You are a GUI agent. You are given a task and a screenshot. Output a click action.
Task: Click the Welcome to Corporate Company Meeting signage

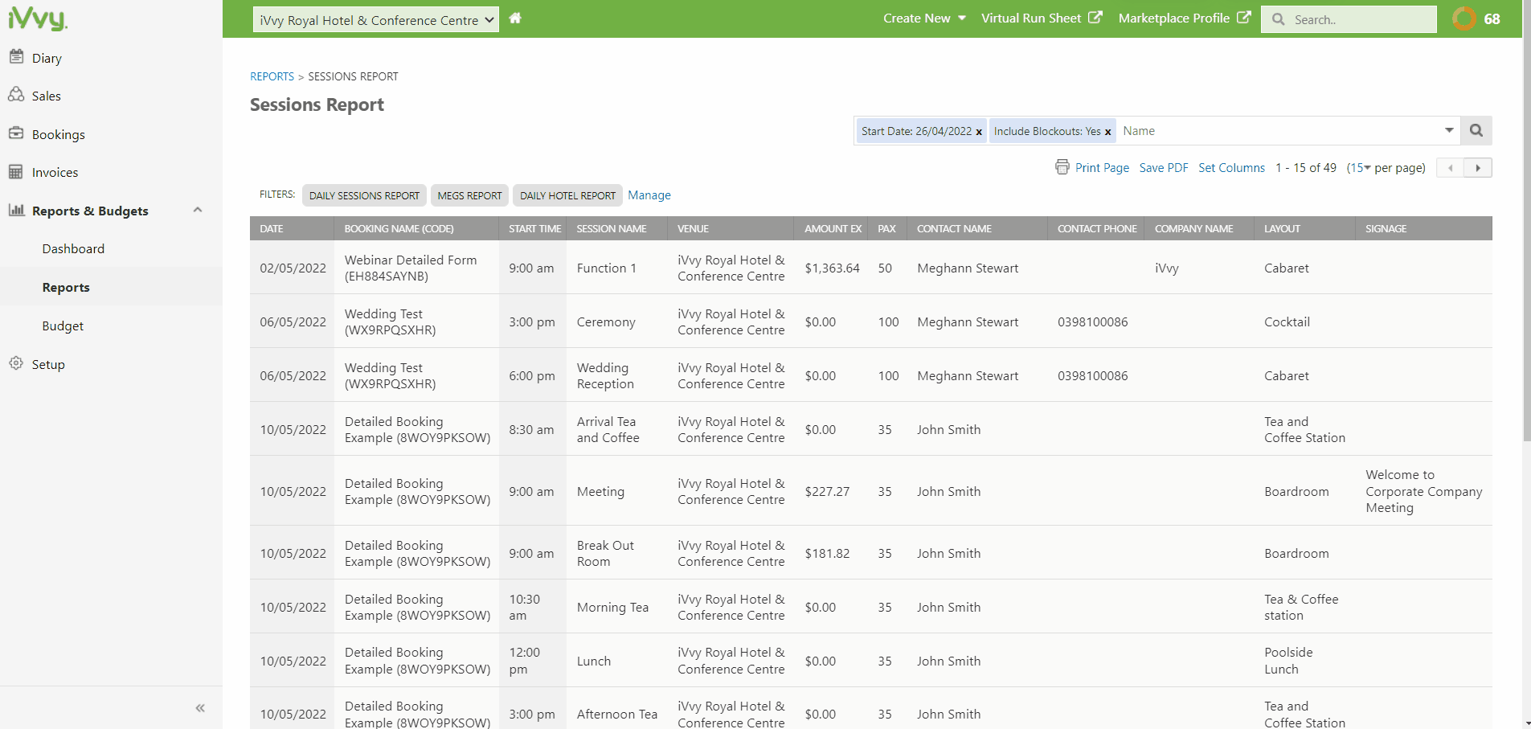coord(1423,491)
